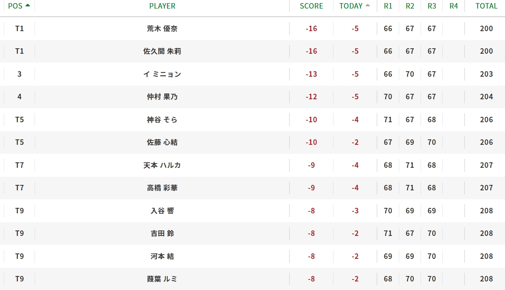Screen dimensions: 505x290
Task: Open player イ ミニョン details
Action: coord(162,74)
